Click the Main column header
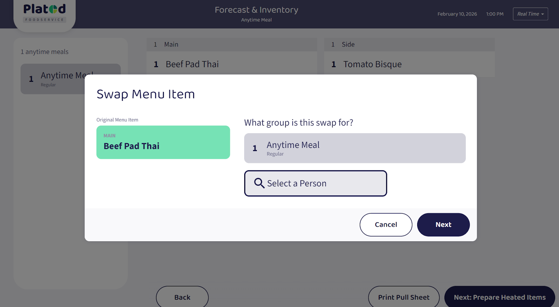The width and height of the screenshot is (559, 307). coord(171,44)
